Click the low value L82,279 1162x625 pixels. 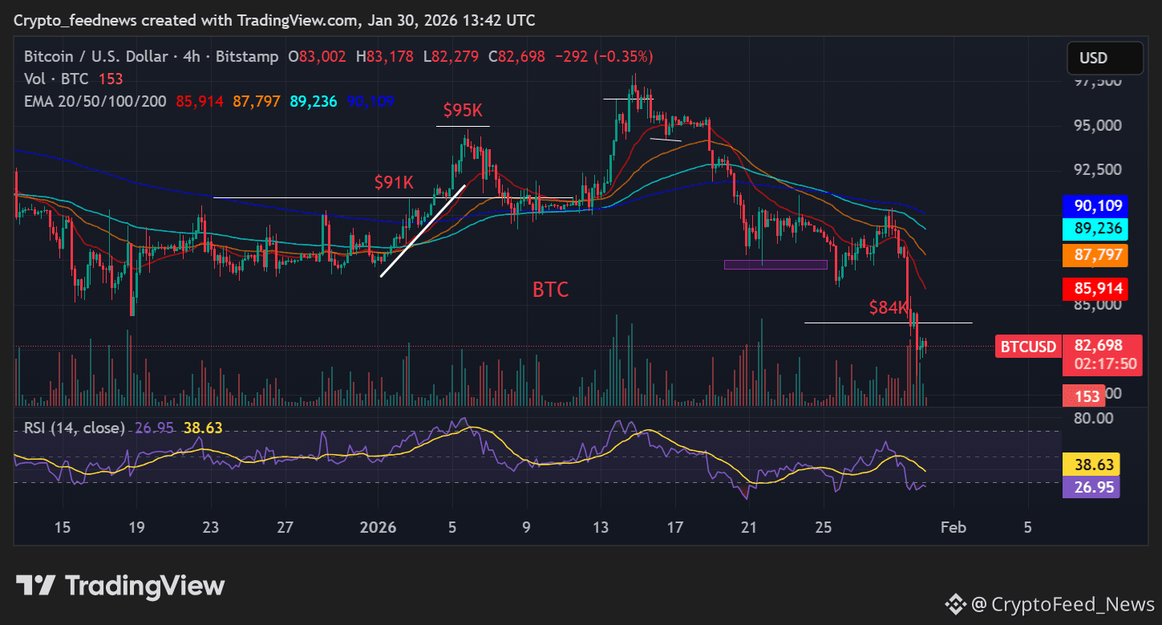(x=451, y=57)
